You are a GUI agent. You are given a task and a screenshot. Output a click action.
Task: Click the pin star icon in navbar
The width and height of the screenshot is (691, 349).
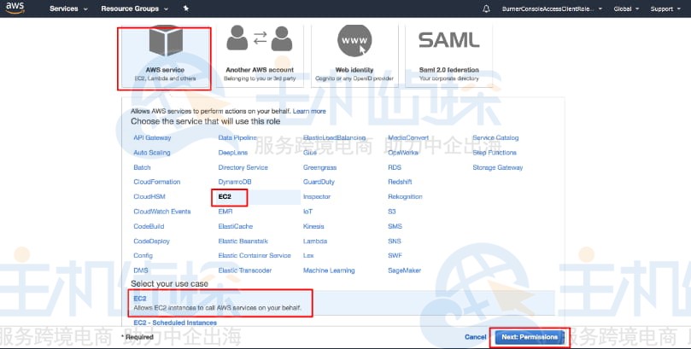click(187, 9)
